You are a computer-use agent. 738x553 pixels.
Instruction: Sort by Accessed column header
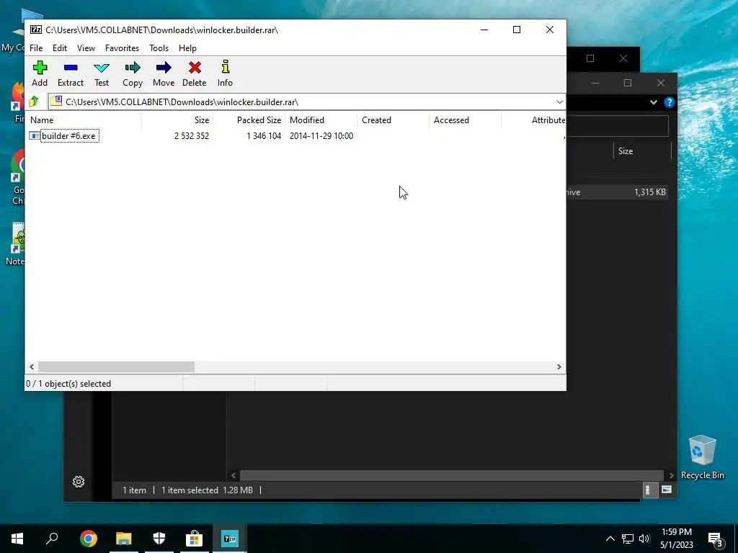coord(465,120)
